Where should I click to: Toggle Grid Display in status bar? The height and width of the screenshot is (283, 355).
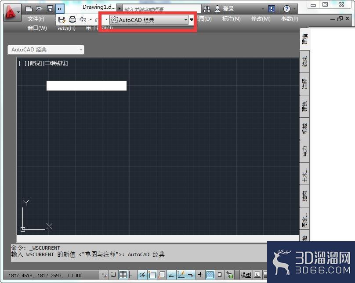click(123, 275)
